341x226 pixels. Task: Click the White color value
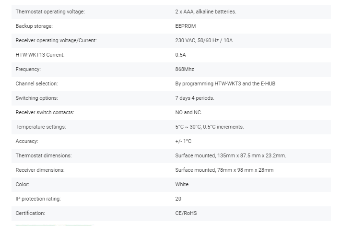coord(182,184)
